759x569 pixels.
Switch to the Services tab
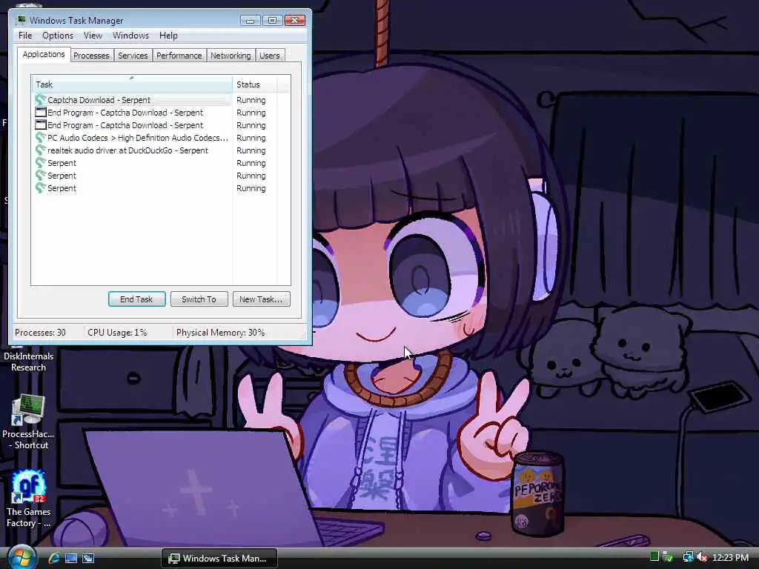click(133, 56)
